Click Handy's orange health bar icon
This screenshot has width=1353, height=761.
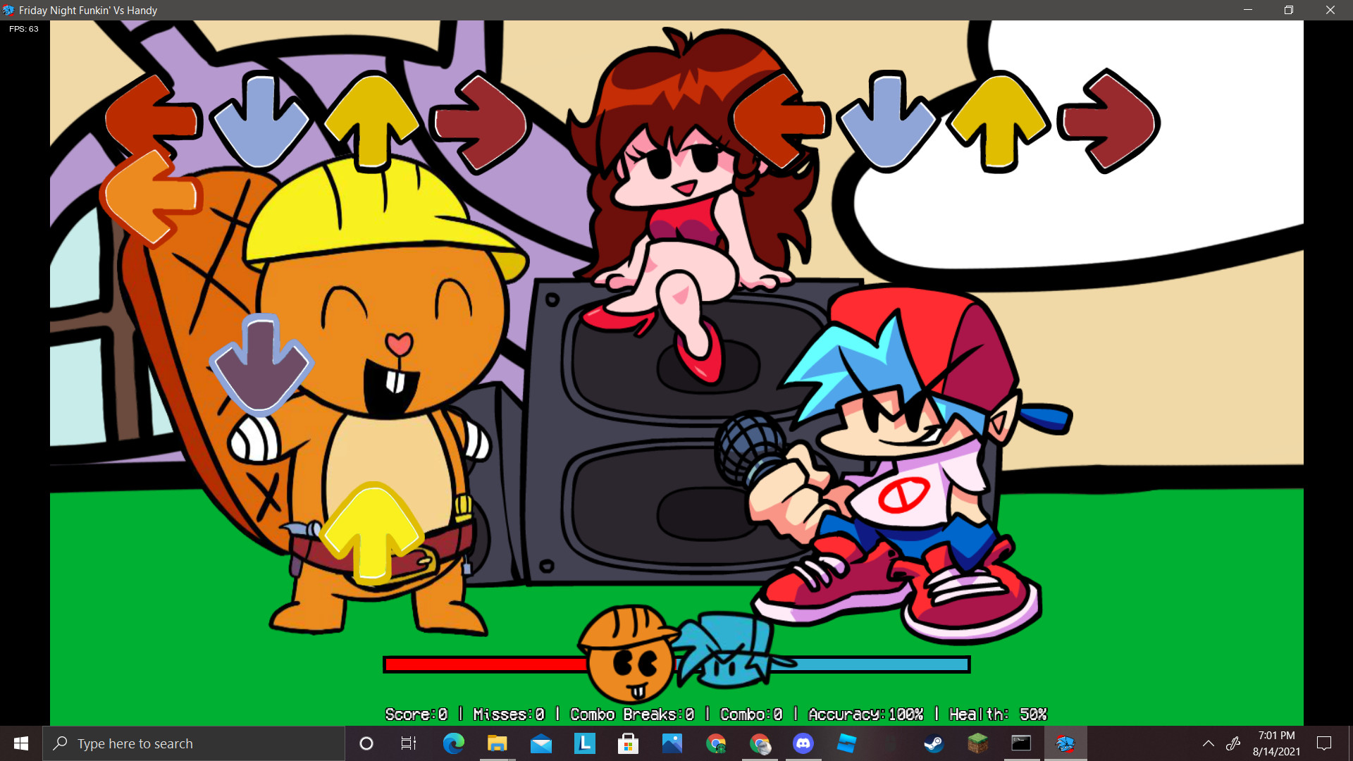(627, 655)
